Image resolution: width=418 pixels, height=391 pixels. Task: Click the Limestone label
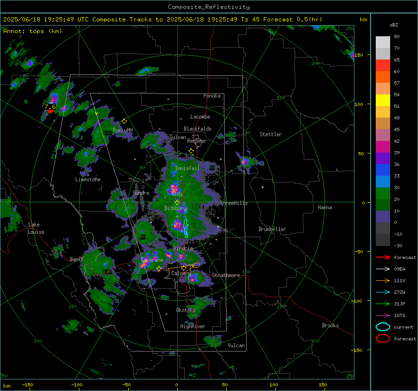pyautogui.click(x=88, y=179)
